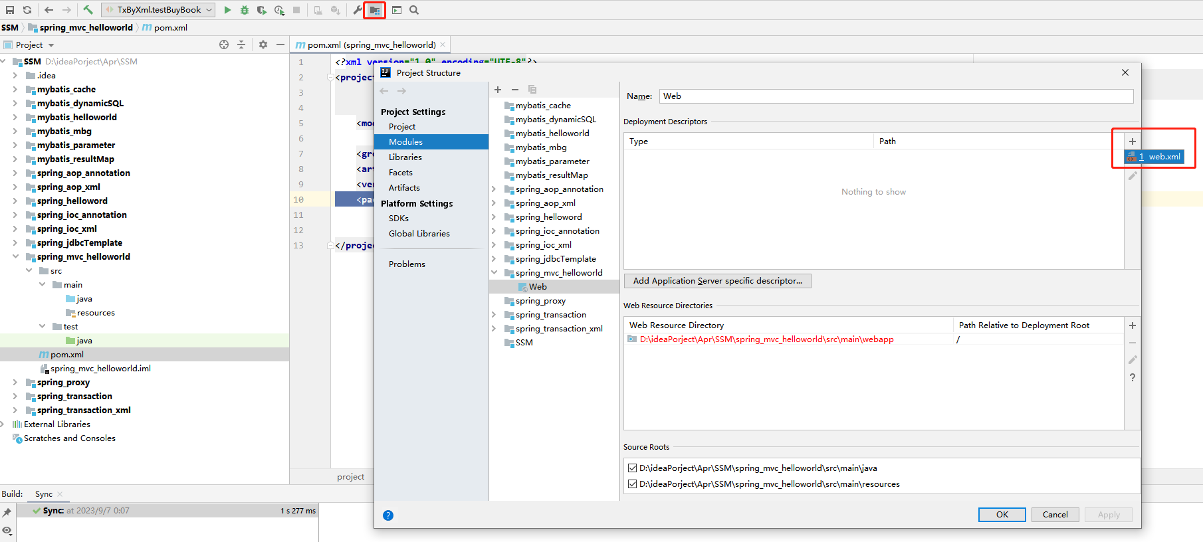Expand spring_transaction in module list
The image size is (1203, 542).
click(494, 315)
